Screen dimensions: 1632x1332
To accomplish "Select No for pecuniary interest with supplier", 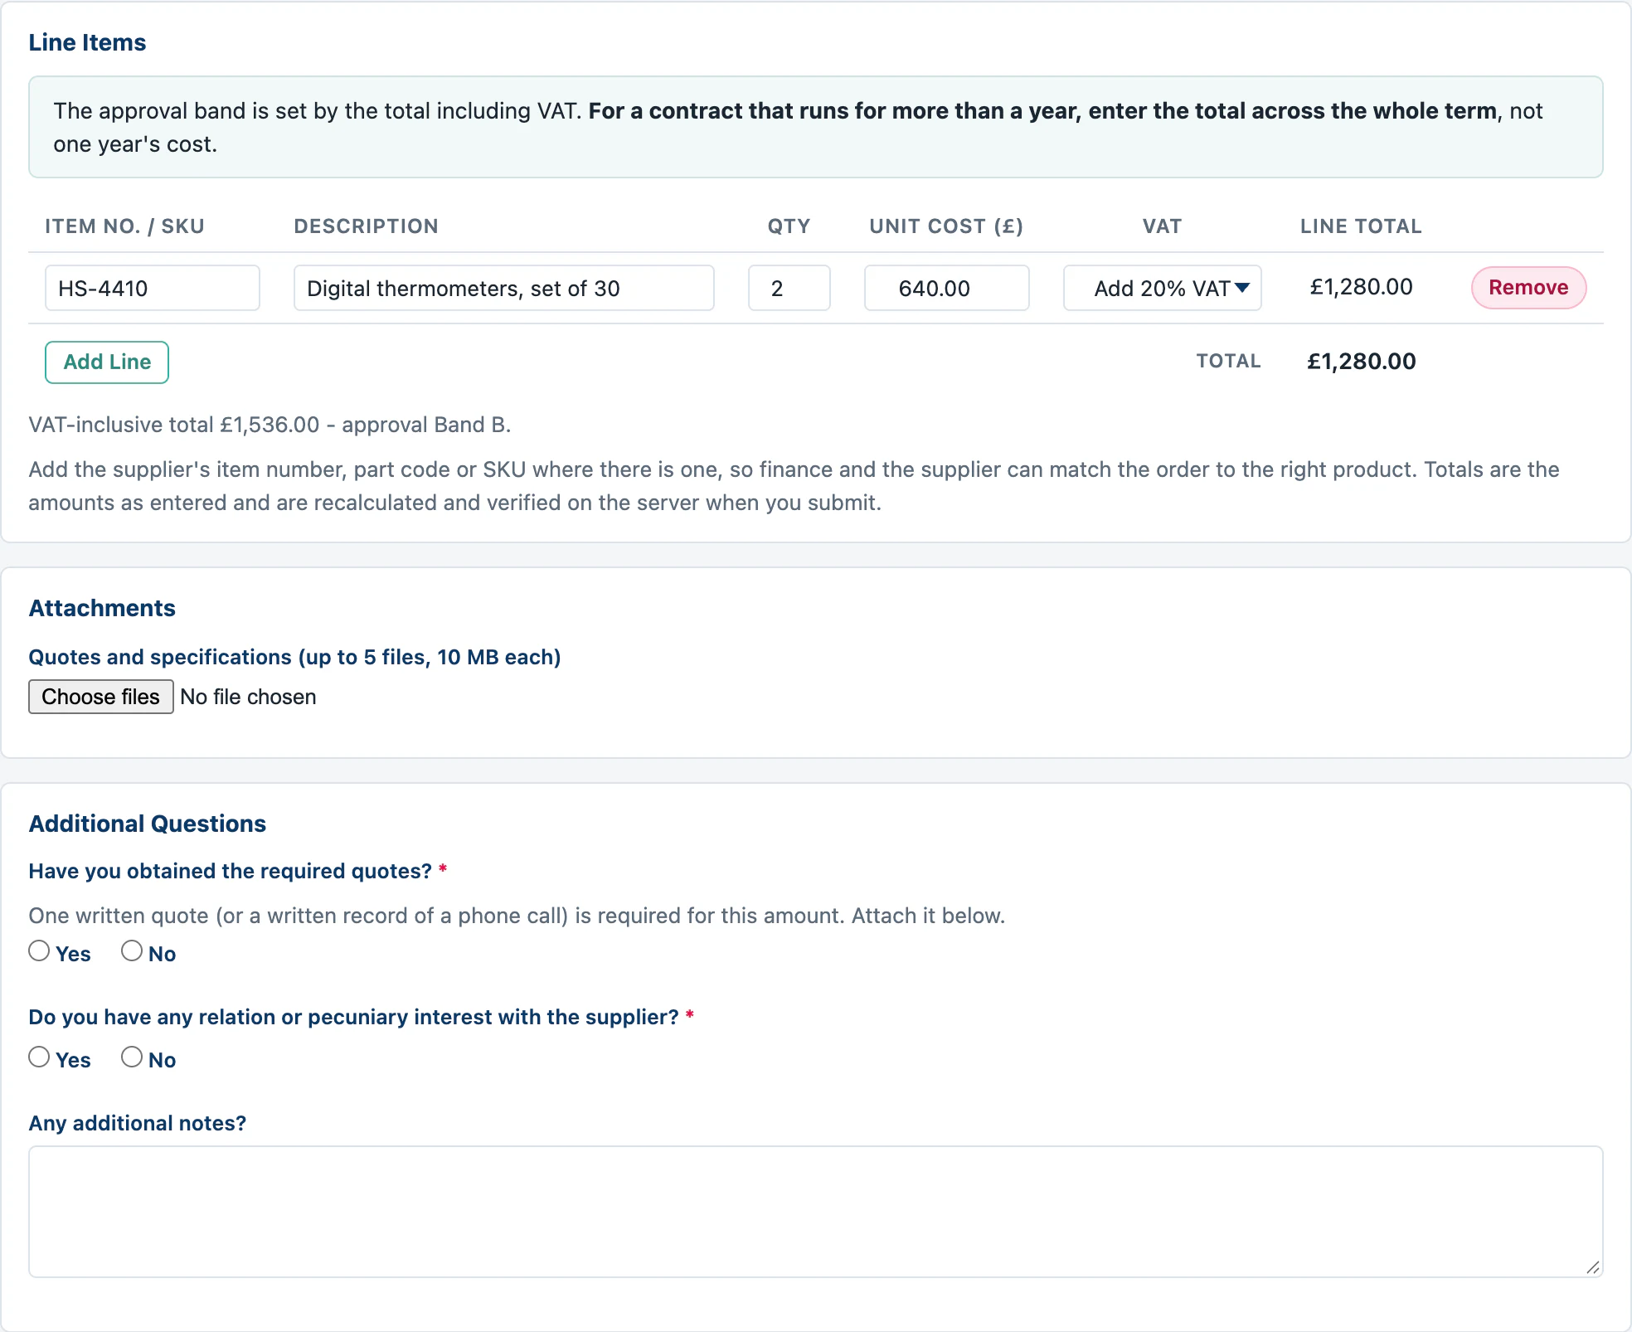I will click(x=132, y=1057).
